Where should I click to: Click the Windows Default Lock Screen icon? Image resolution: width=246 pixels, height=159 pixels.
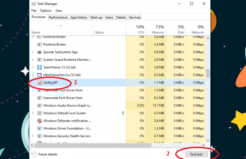click(x=39, y=113)
